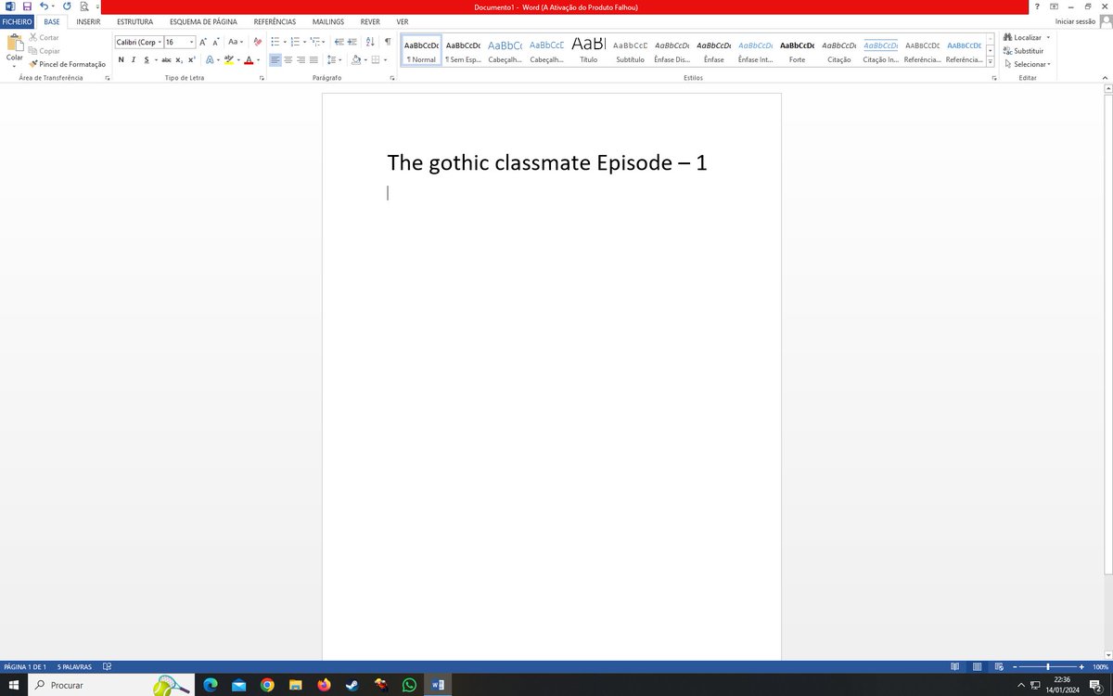Expand the styles gallery More arrow

(x=991, y=63)
